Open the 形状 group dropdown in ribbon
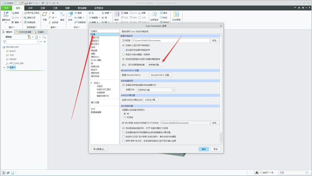312x176 pixels. pyautogui.click(x=77, y=27)
